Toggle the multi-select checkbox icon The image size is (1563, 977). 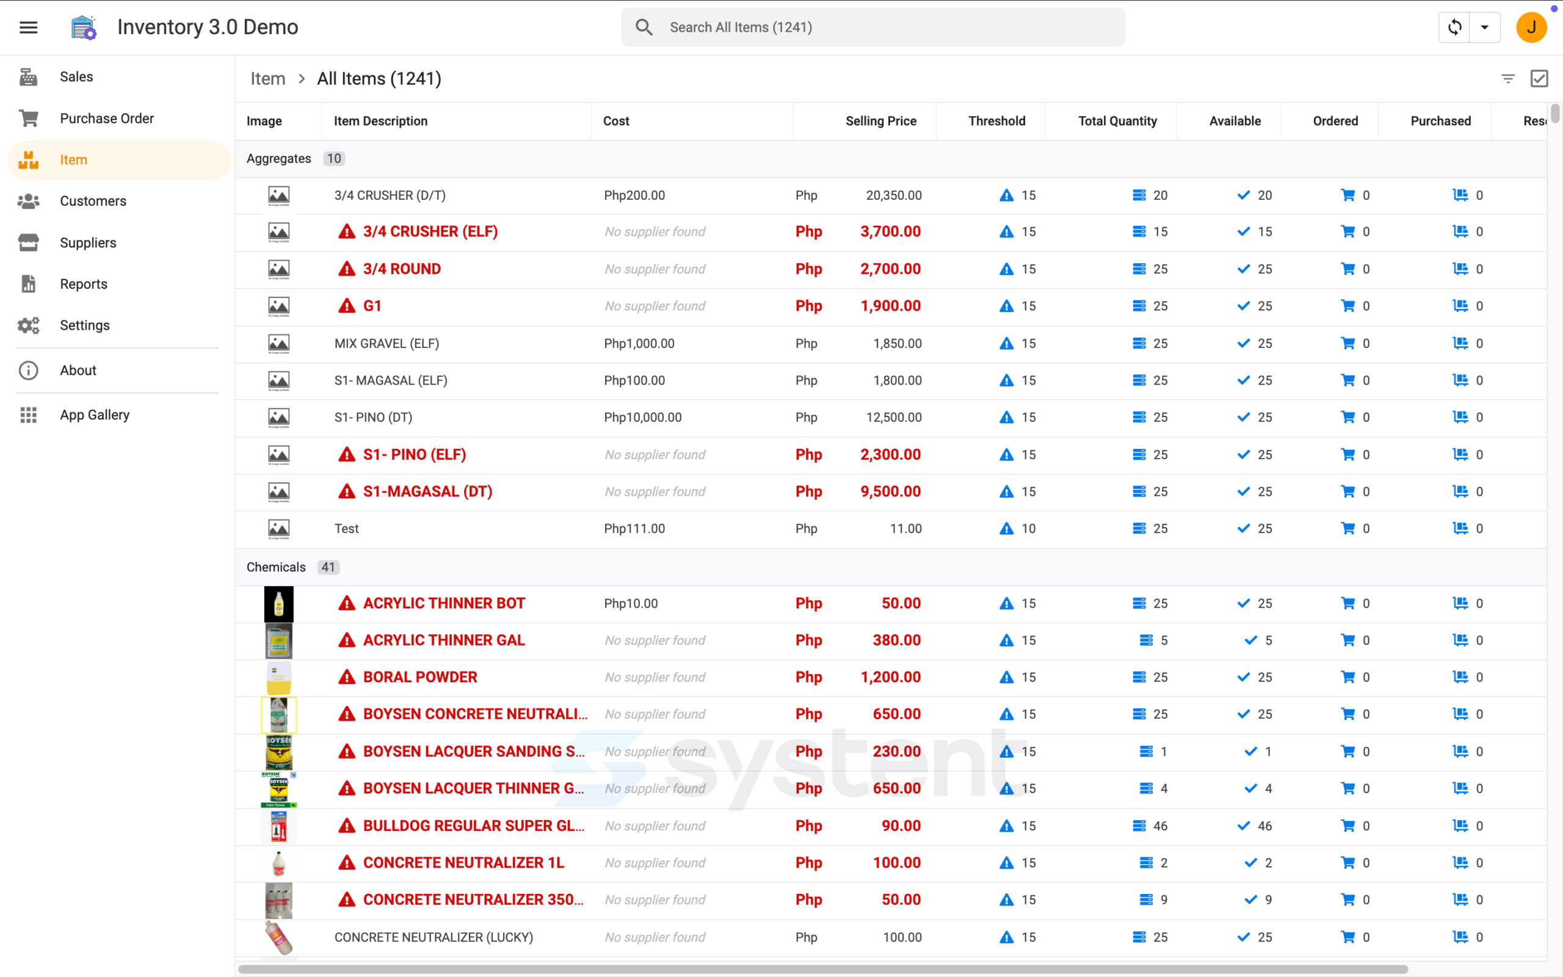[x=1539, y=79]
